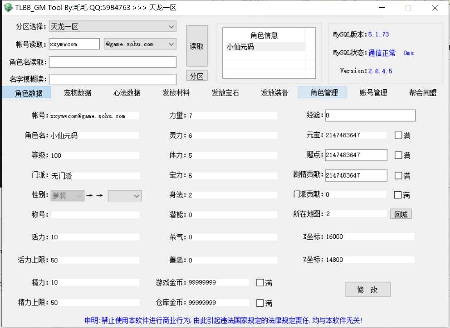Open the disabled 性别 dropdown showing 萝莉

tap(68, 196)
